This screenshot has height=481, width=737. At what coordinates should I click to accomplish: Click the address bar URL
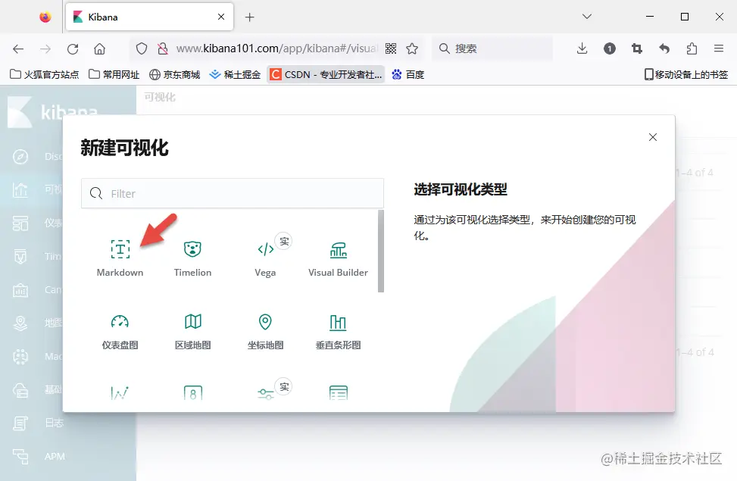(x=276, y=48)
